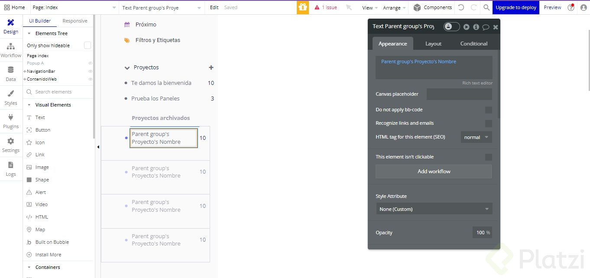This screenshot has width=590, height=278.
Task: Open the Logs section
Action: 11,168
